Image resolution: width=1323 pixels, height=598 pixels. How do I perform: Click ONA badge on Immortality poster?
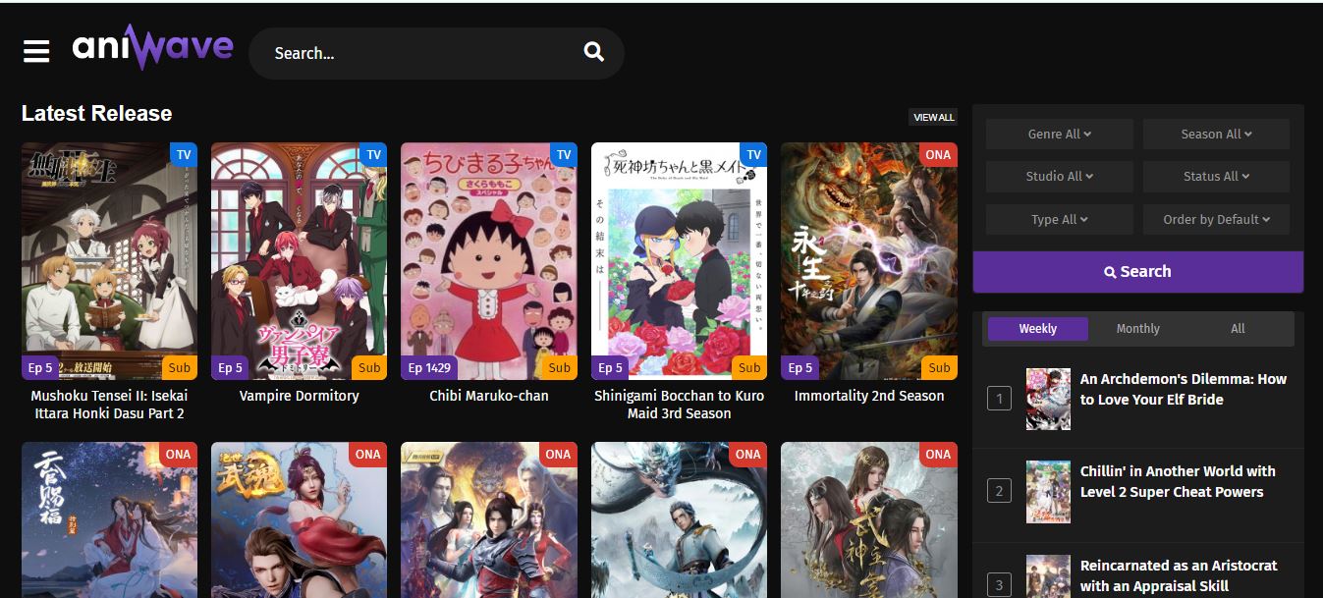point(938,154)
